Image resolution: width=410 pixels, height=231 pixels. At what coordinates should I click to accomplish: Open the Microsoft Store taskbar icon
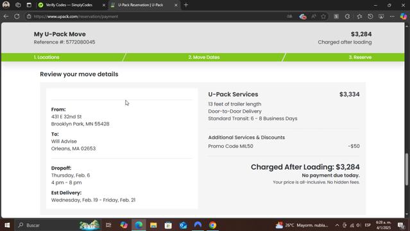point(168,225)
